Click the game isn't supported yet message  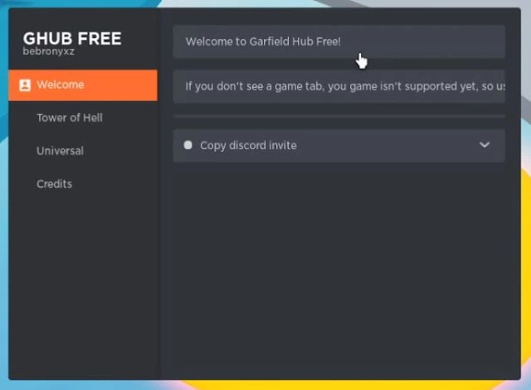(339, 86)
